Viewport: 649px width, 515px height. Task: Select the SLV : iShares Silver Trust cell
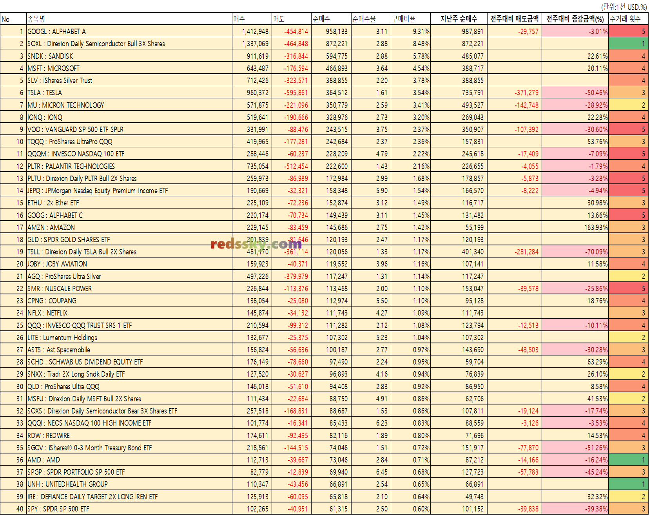tap(129, 80)
